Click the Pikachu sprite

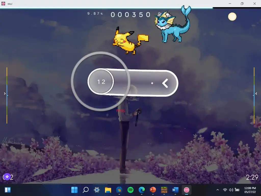tap(130, 41)
